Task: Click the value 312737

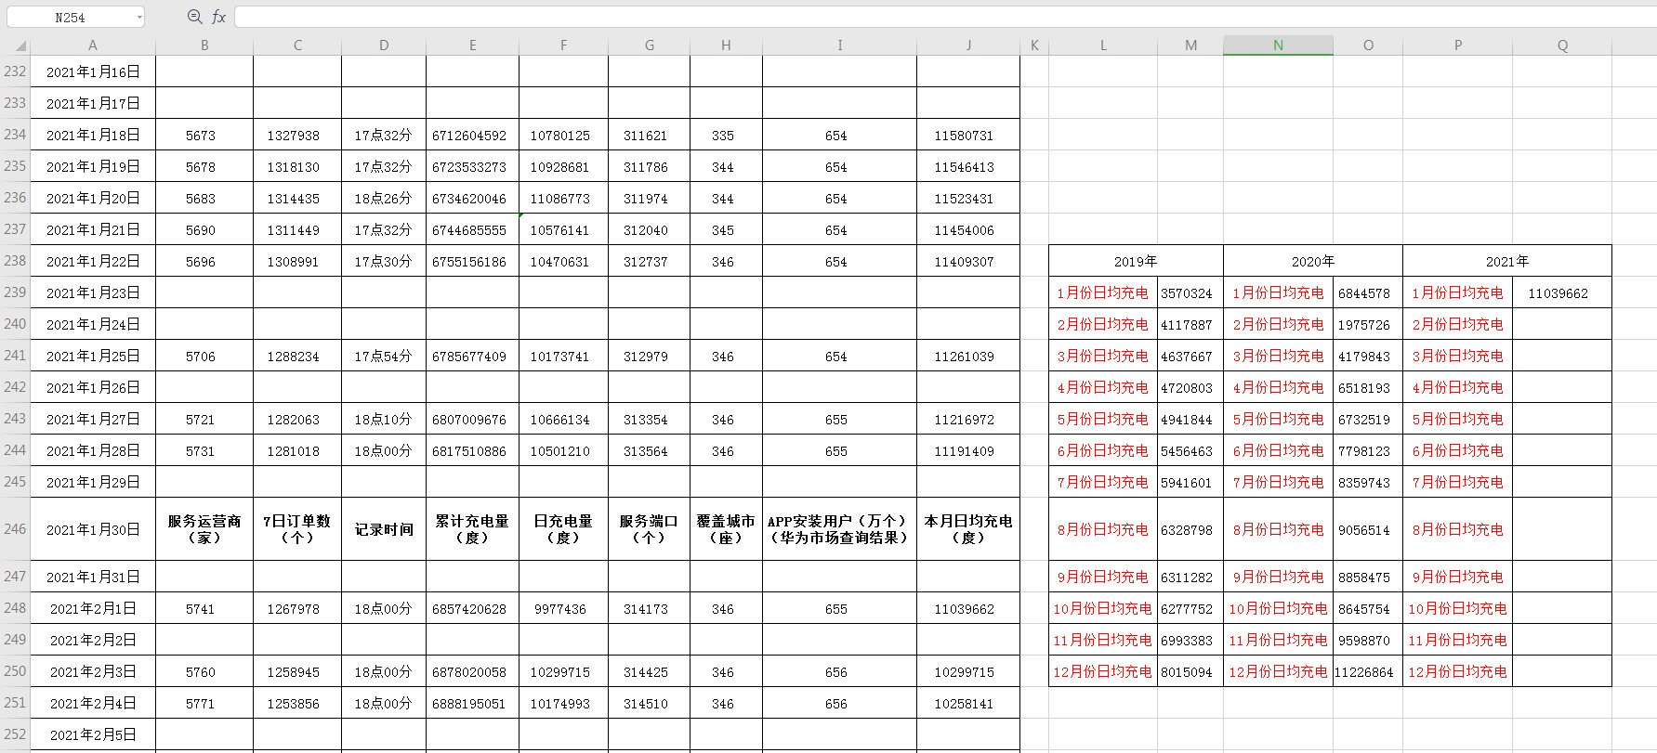Action: [646, 262]
